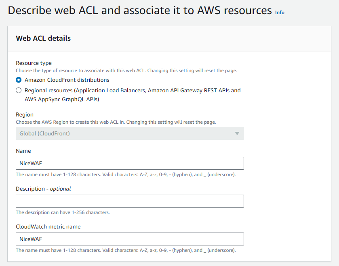The height and width of the screenshot is (266, 339).
Task: Click into the empty Description field
Action: point(130,201)
